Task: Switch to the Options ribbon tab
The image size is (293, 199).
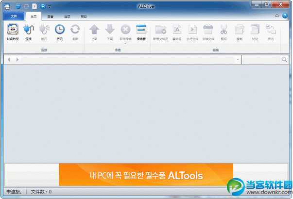Action: pos(67,17)
